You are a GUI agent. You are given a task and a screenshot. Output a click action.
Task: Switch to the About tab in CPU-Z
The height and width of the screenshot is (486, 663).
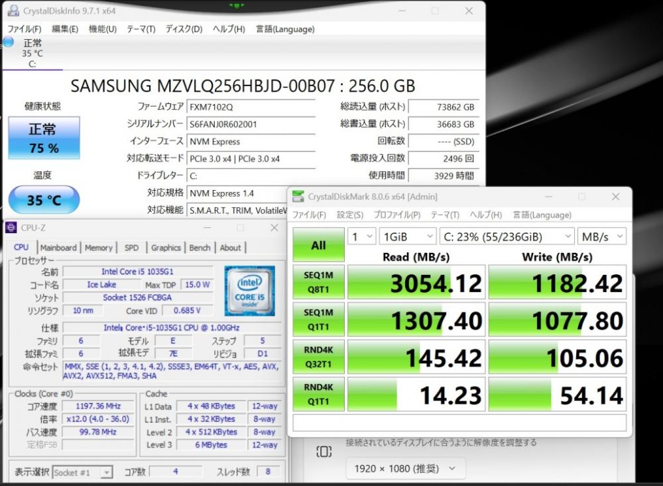[230, 248]
